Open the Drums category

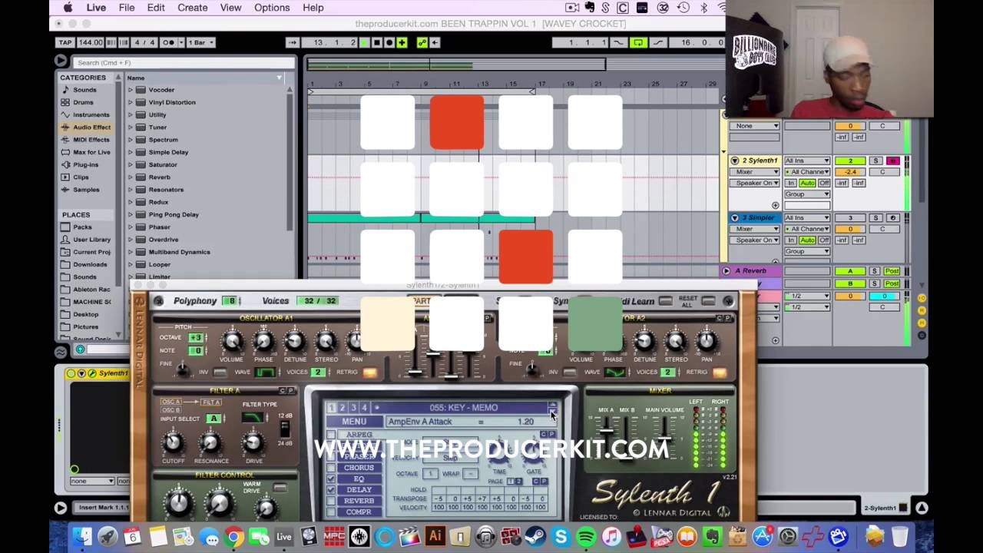click(x=83, y=102)
